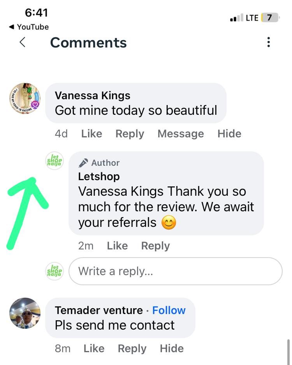Focus the 'Write a reply...' field
Viewport: 292px width, 365px height.
point(175,271)
